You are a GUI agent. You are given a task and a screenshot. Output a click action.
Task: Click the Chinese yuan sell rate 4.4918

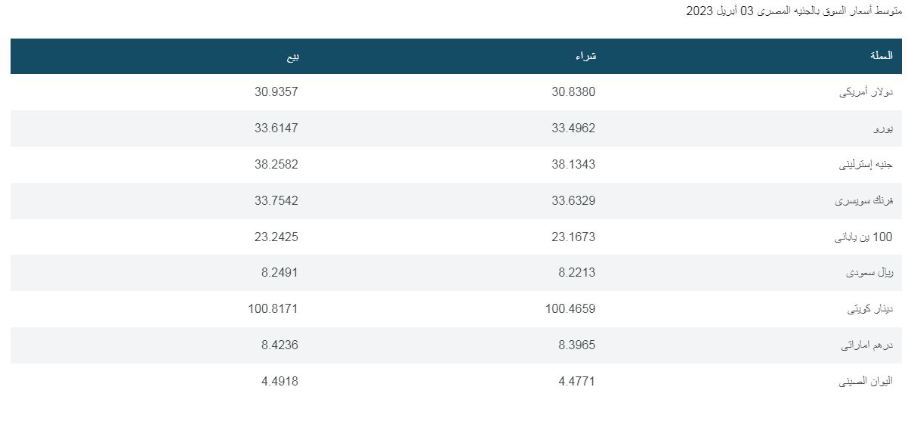pyautogui.click(x=280, y=382)
